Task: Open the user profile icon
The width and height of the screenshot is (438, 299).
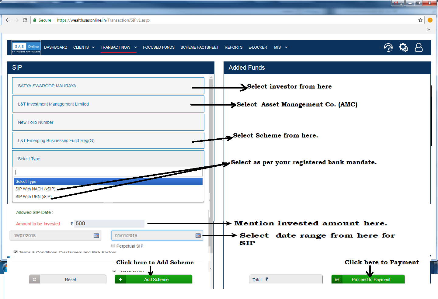Action: [x=419, y=47]
